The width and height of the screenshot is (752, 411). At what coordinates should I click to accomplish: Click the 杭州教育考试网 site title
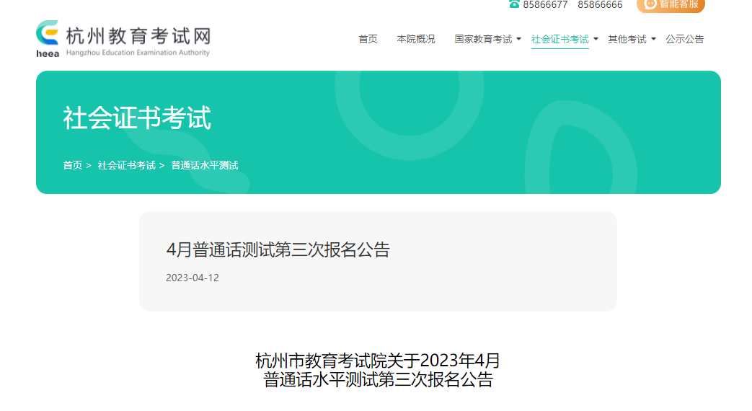(x=138, y=36)
